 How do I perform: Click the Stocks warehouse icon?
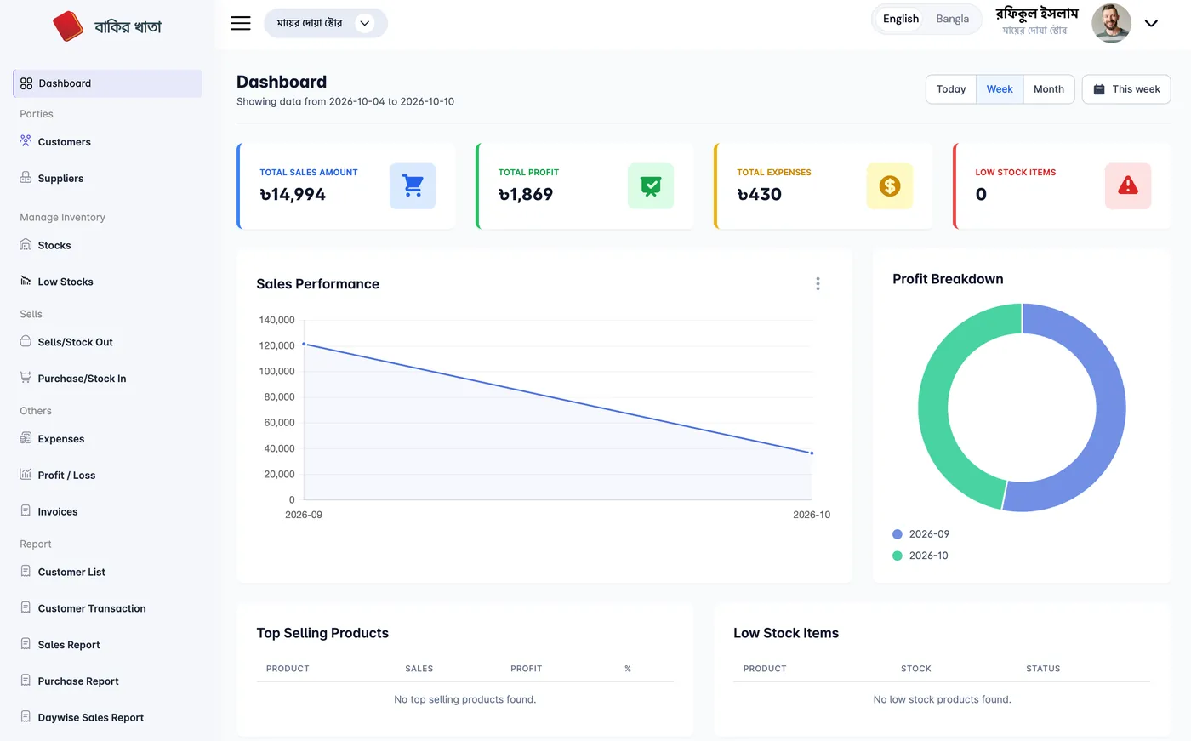coord(26,245)
